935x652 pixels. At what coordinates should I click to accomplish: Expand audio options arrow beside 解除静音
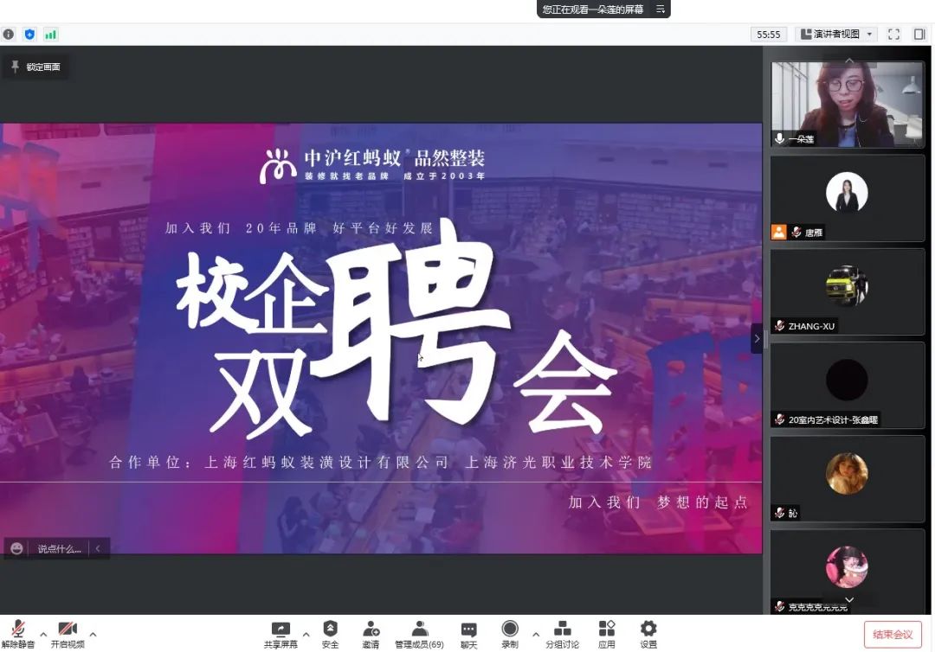click(43, 635)
